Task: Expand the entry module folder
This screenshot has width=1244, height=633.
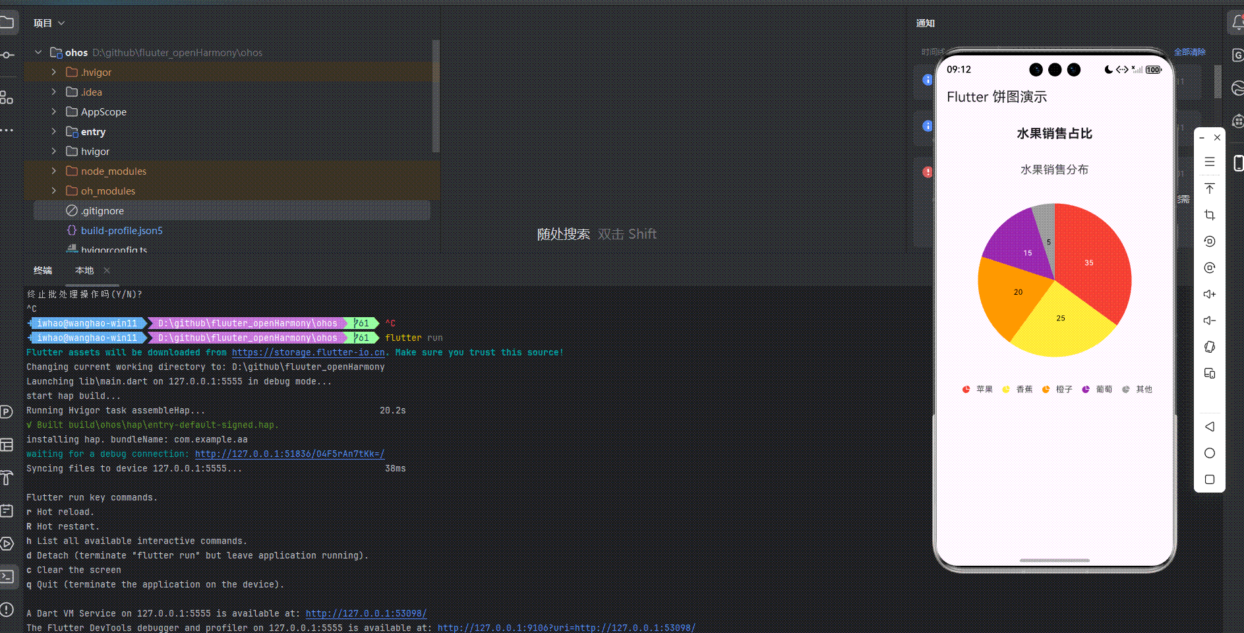Action: 54,131
